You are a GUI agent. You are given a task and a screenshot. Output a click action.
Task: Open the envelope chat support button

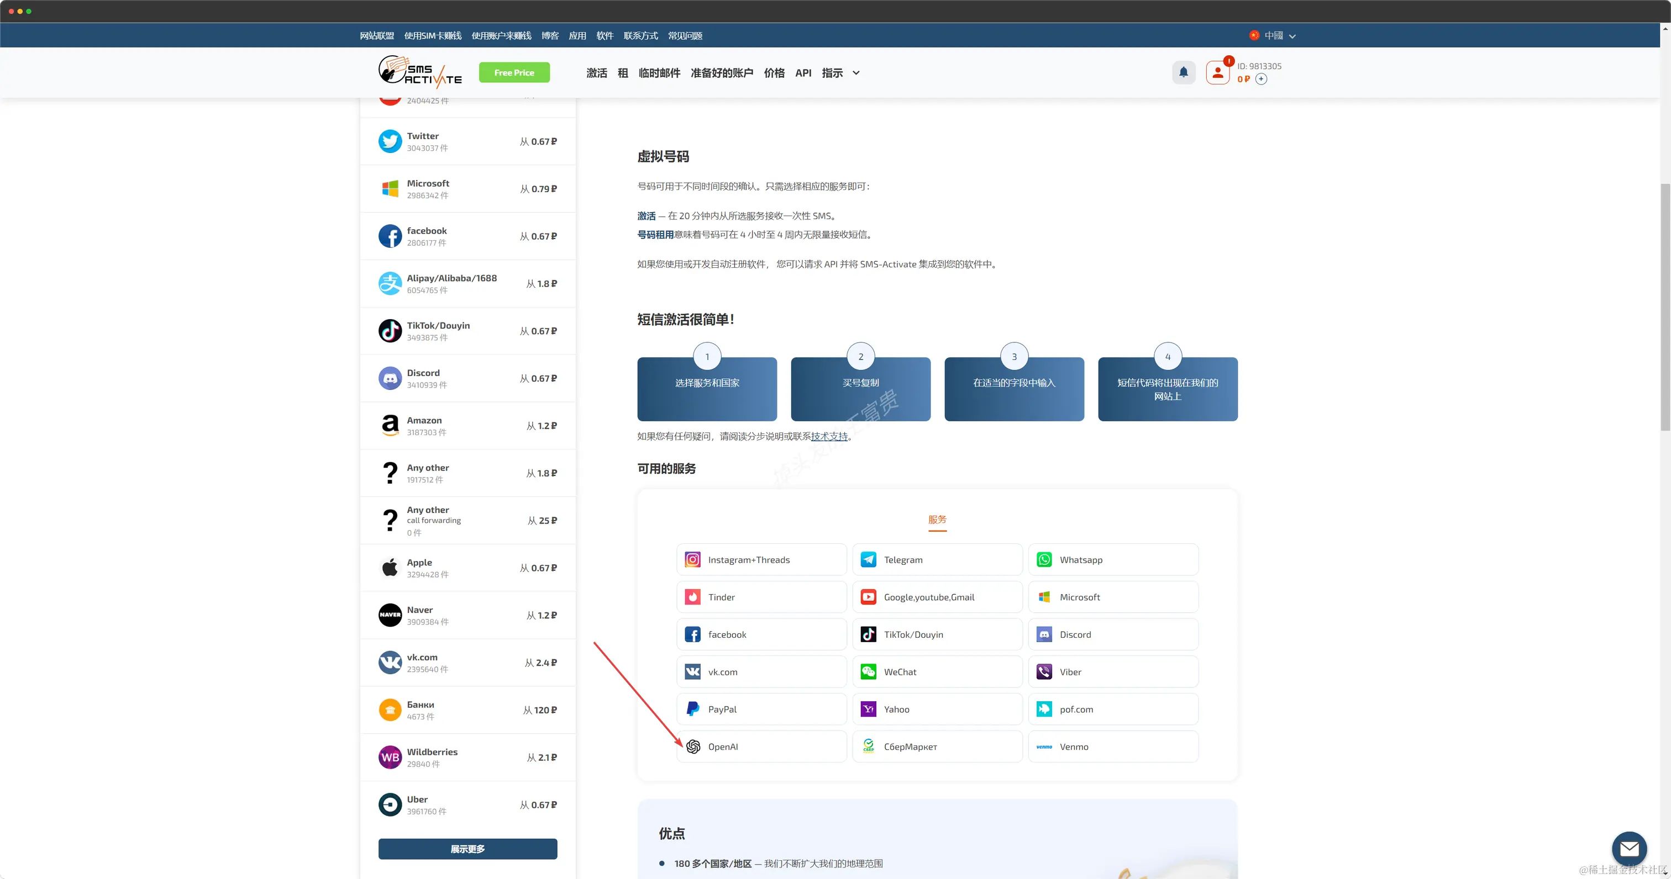[x=1629, y=848]
